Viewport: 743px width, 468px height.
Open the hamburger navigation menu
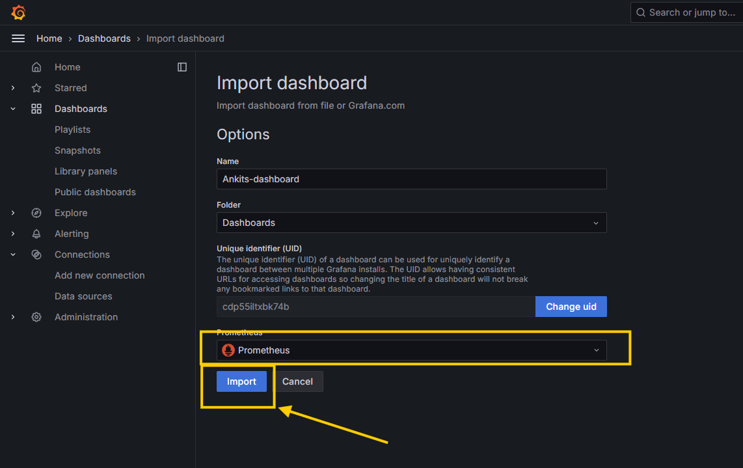[18, 38]
